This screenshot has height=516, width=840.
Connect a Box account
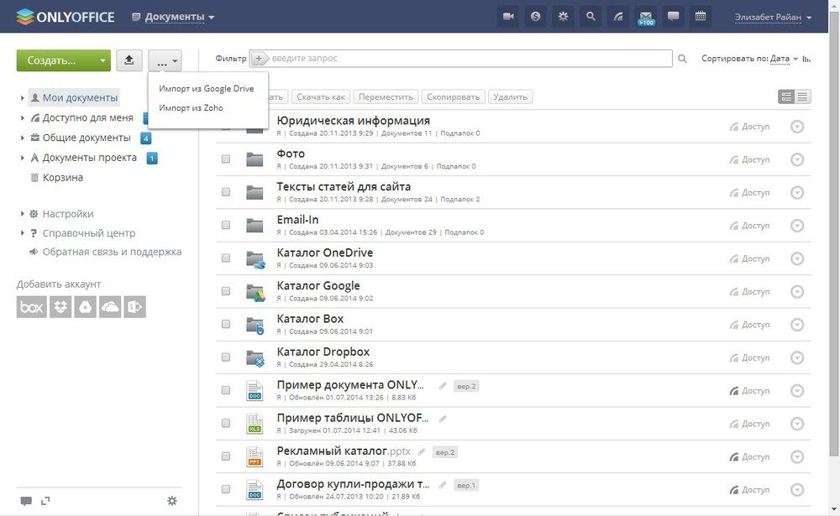coord(32,307)
